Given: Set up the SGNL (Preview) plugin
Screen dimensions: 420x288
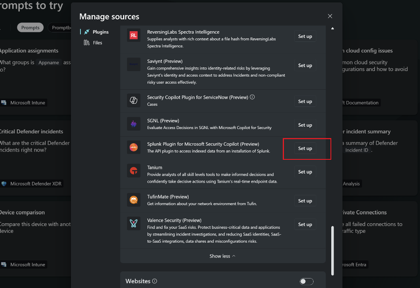Looking at the screenshot, I should click(305, 125).
